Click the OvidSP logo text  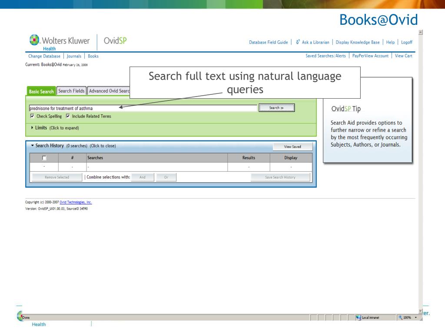pos(115,40)
